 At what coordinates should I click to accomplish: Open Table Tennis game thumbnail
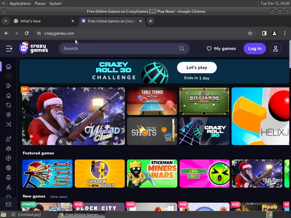(x=152, y=101)
